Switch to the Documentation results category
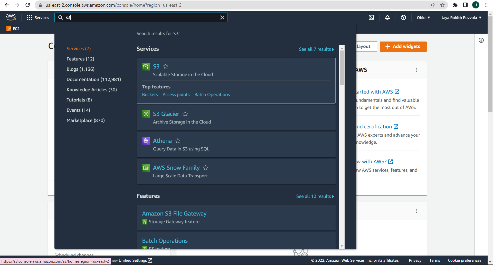This screenshot has width=493, height=265. click(x=94, y=79)
